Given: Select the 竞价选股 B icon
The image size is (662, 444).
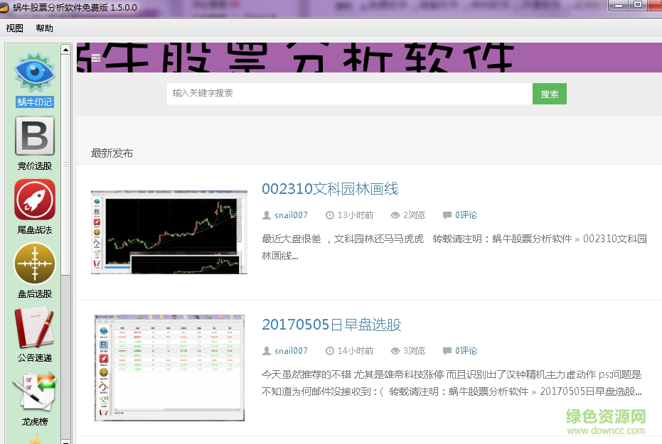Looking at the screenshot, I should coord(33,136).
